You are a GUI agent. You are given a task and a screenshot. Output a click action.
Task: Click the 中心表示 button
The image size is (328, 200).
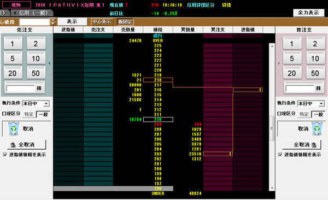[102, 22]
